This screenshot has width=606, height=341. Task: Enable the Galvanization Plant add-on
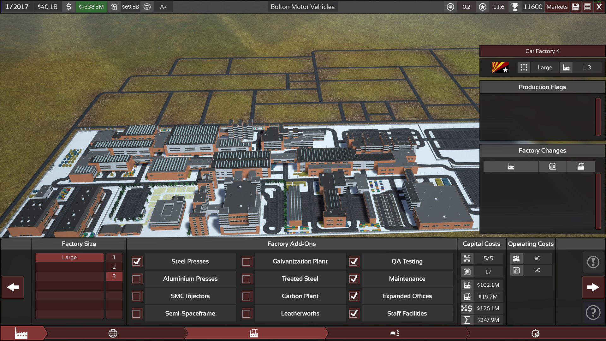(247, 261)
